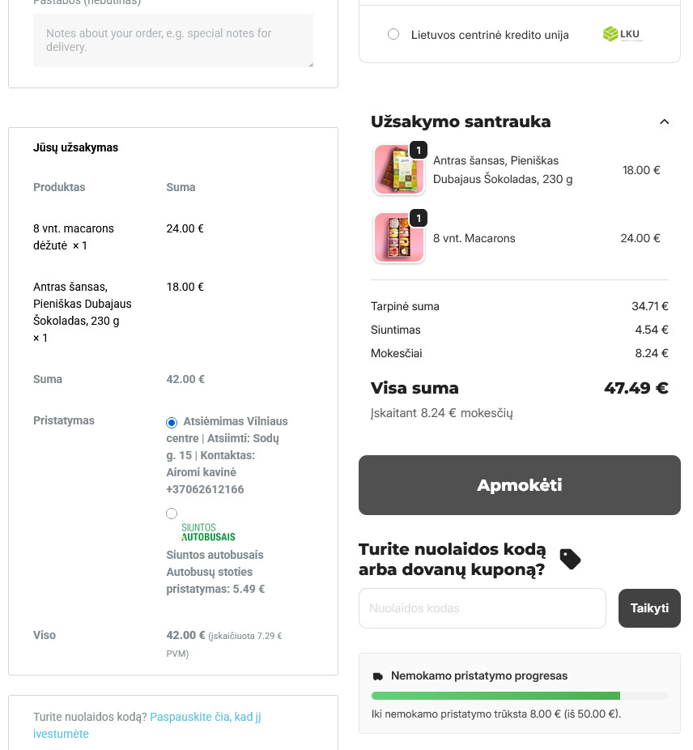Image resolution: width=693 pixels, height=750 pixels.
Task: Click the quantity badge on Macarons
Action: pos(418,218)
